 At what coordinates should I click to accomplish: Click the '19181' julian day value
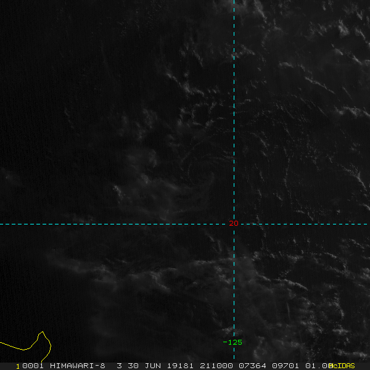[x=180, y=366]
